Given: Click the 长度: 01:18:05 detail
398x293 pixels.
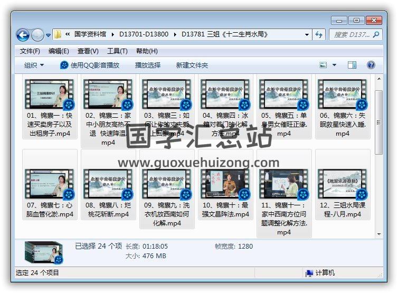Looking at the screenshot, I should click(x=147, y=247).
